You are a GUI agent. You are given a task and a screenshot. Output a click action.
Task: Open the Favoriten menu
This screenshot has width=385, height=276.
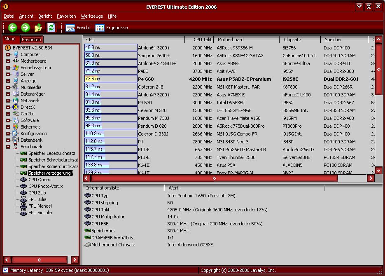(x=66, y=16)
